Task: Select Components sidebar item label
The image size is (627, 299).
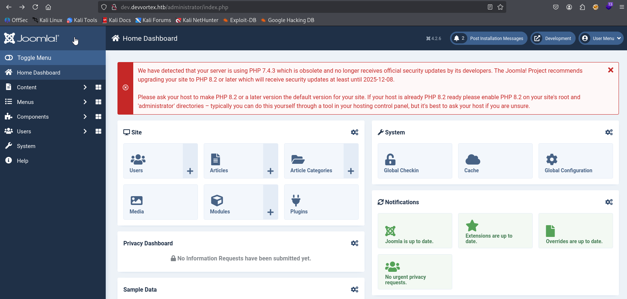Action: coord(33,117)
